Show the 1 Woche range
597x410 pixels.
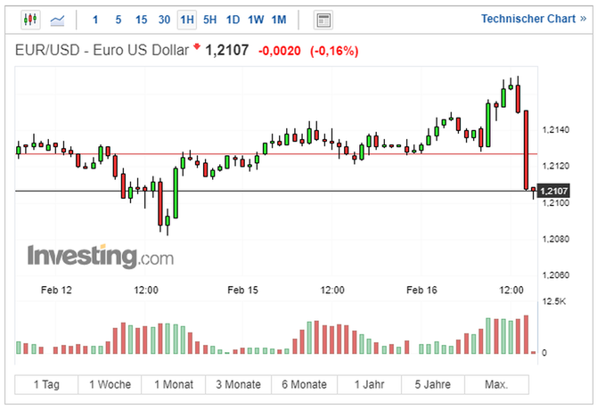click(110, 384)
